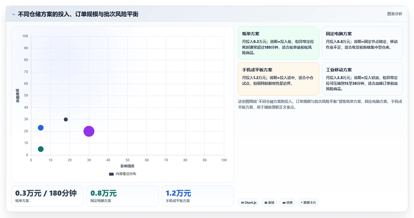Click the 影响强度 x-axis title
Image resolution: width=414 pixels, height=218 pixels.
tap(127, 166)
